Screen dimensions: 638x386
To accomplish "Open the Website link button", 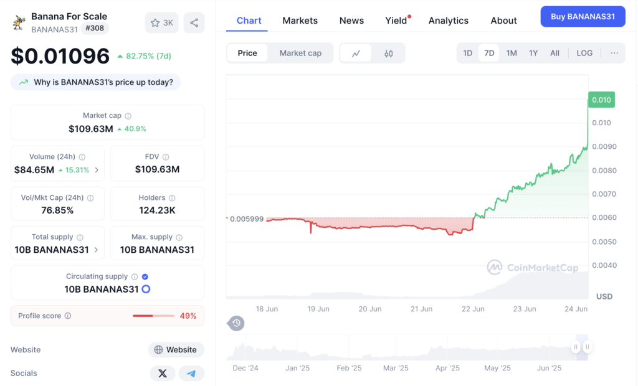I will point(176,350).
